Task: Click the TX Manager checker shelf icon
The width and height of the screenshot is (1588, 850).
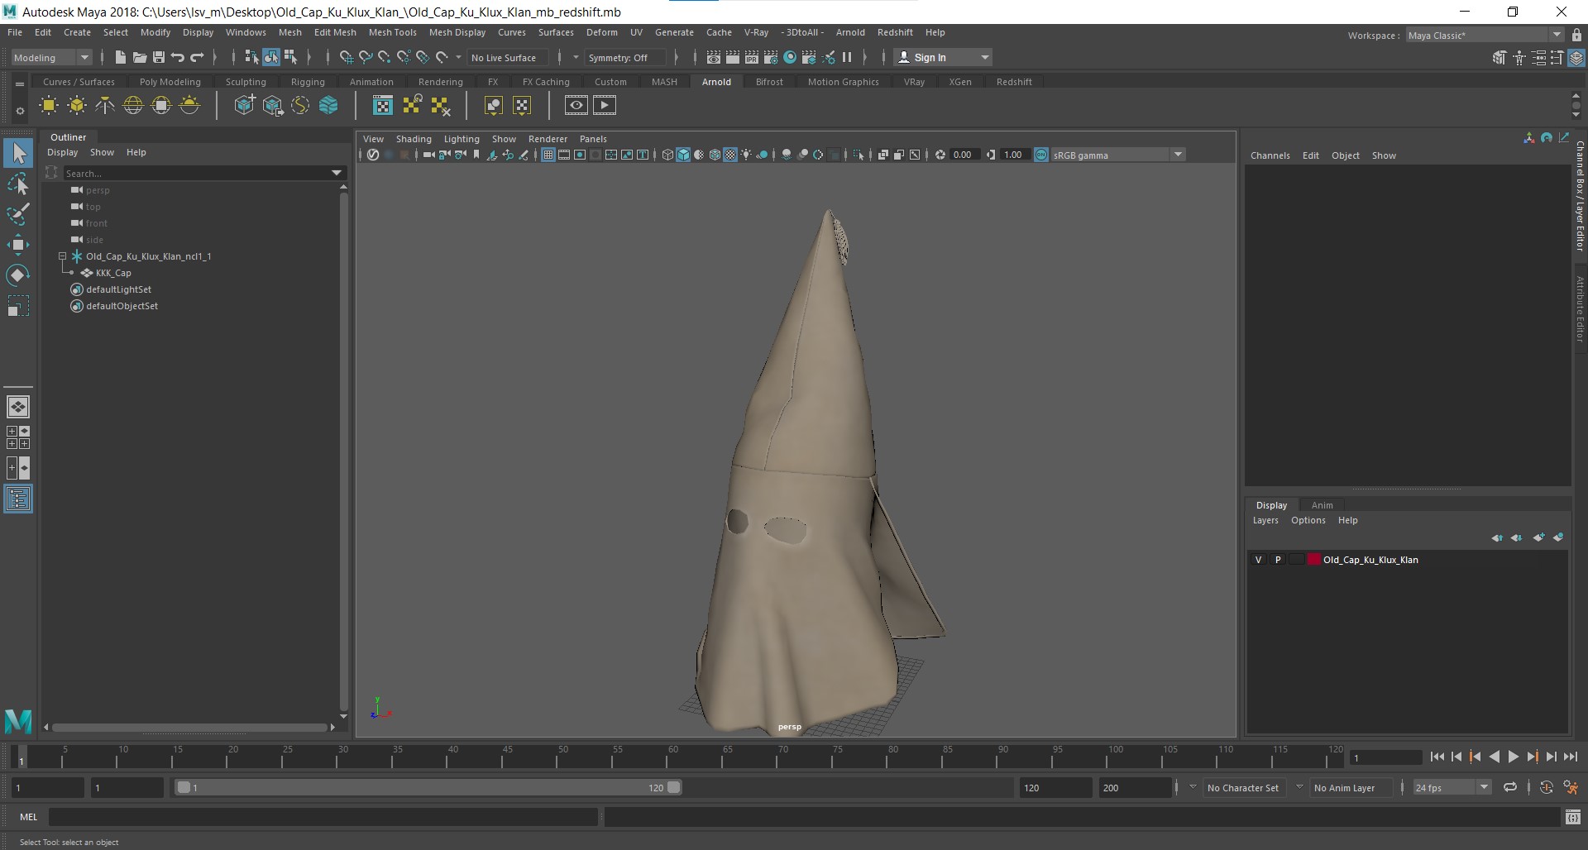Action: click(x=383, y=105)
